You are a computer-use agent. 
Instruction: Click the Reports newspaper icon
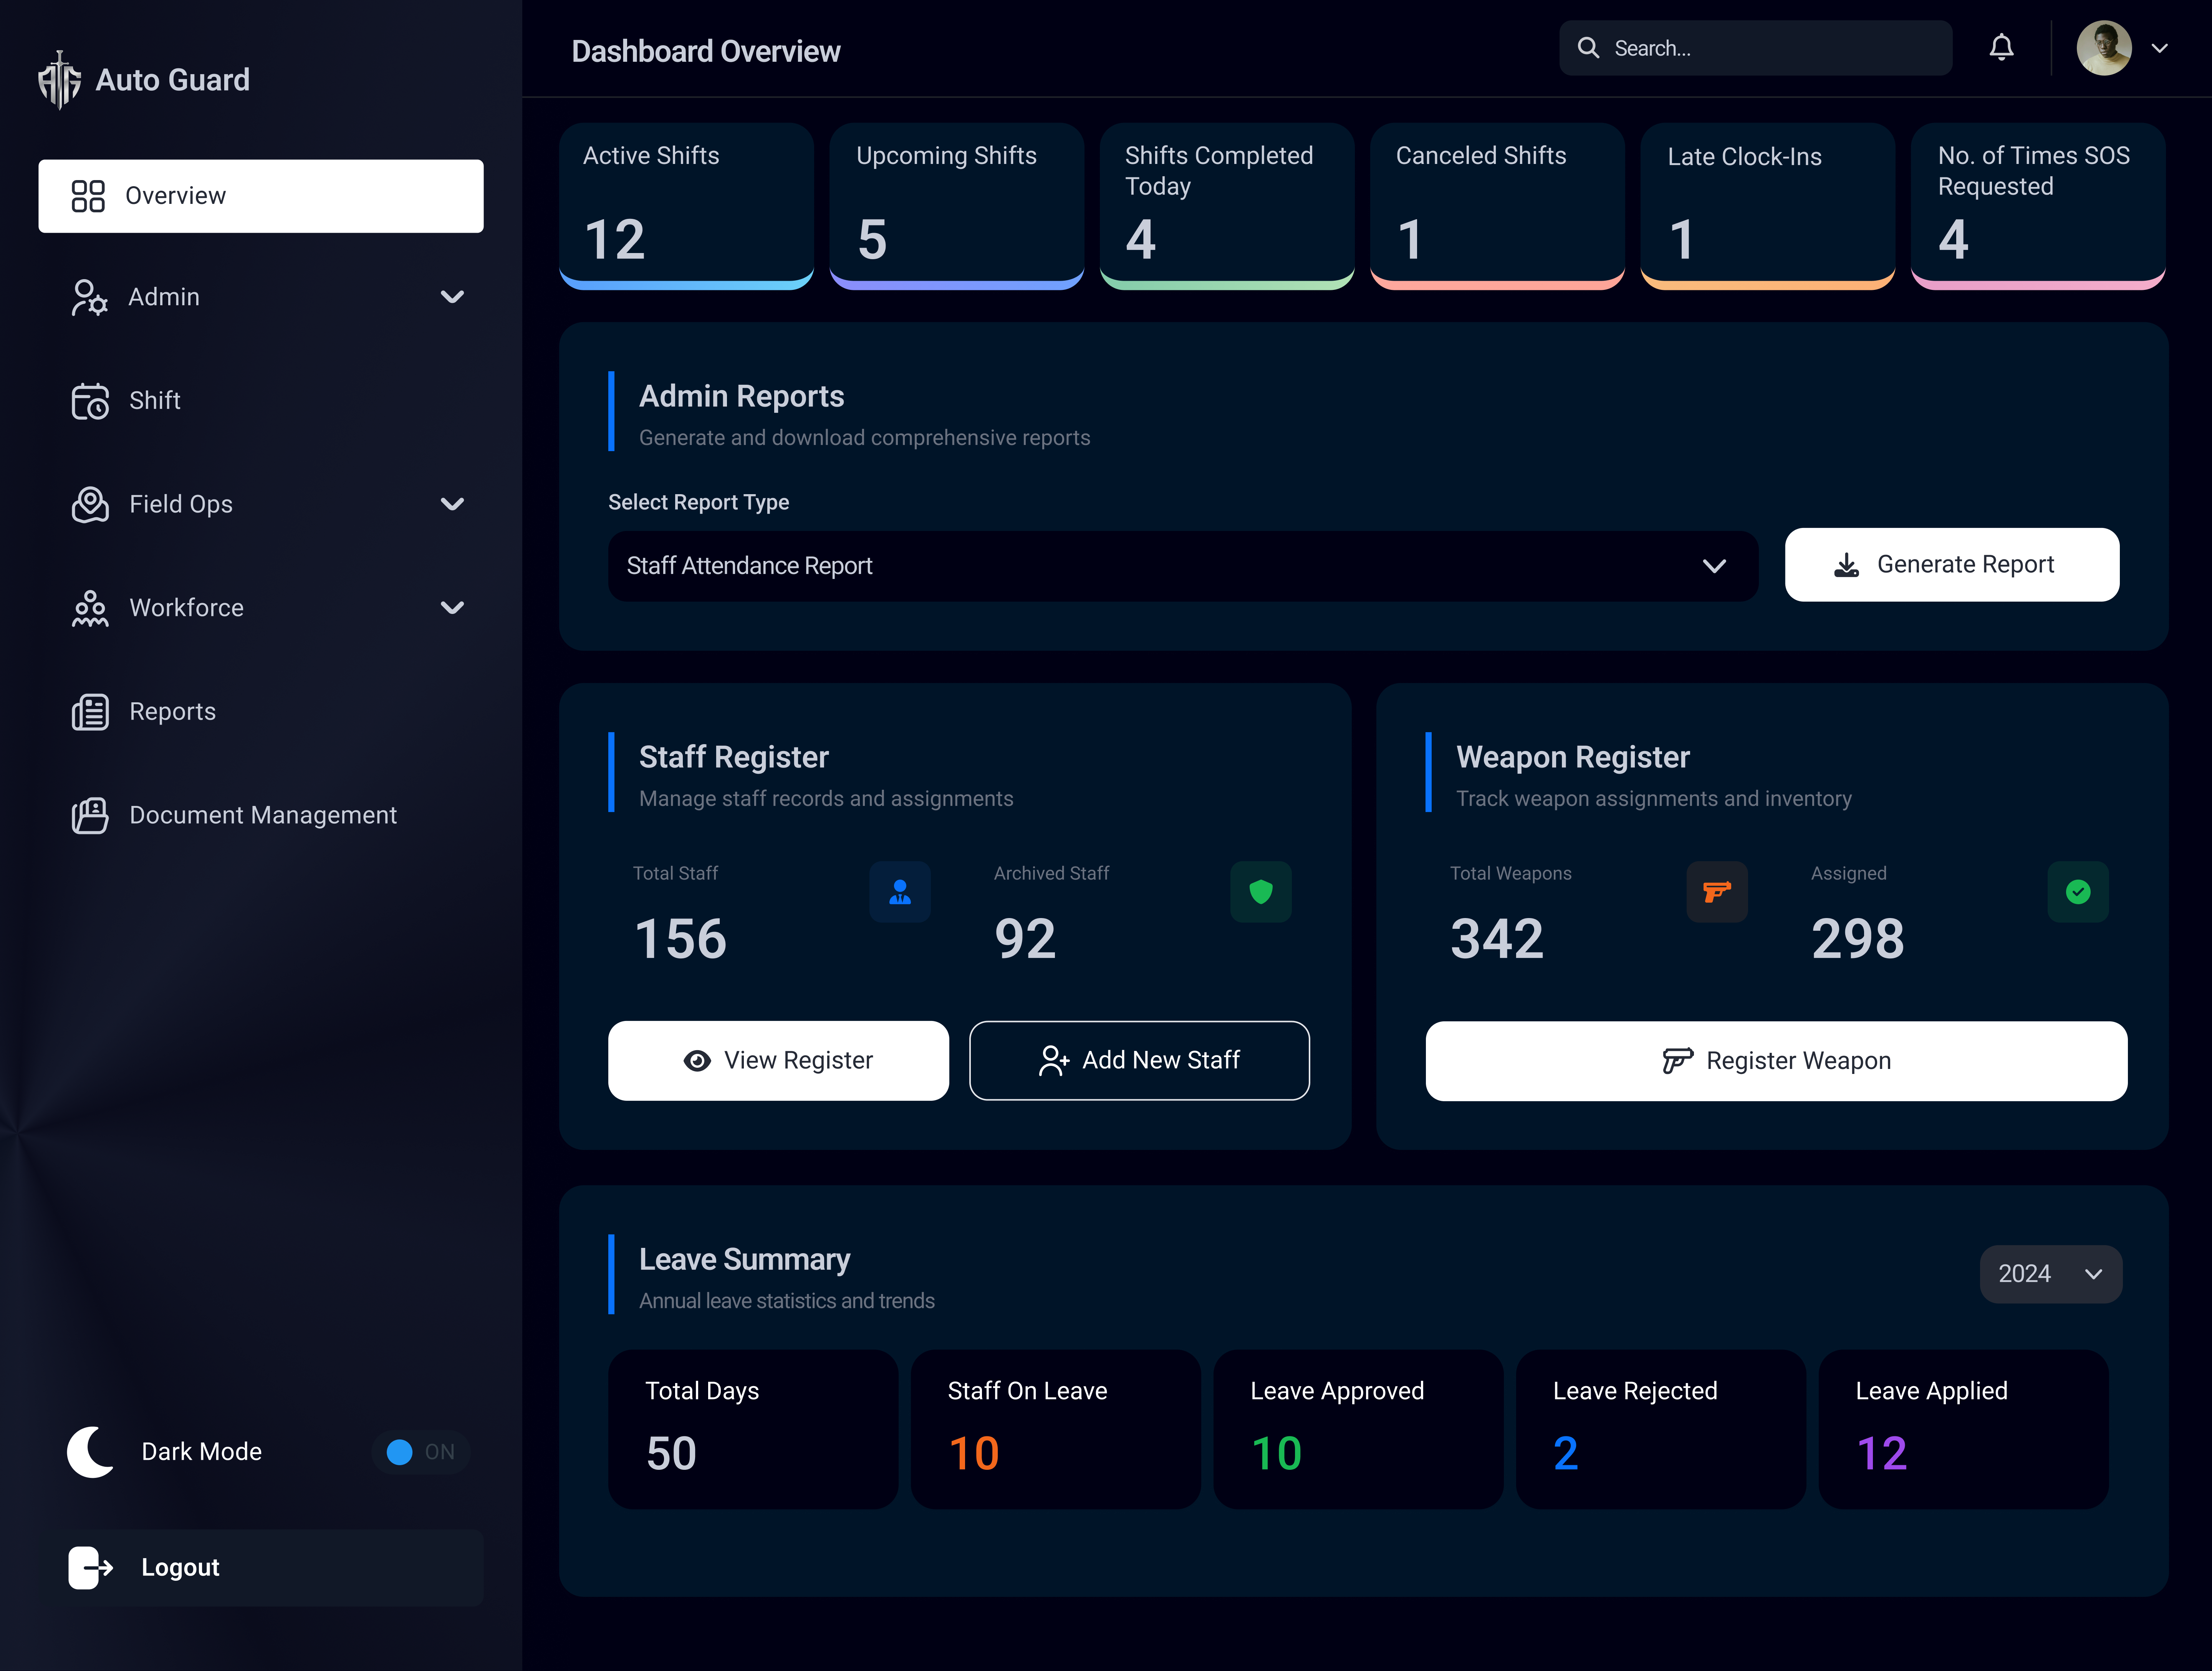click(x=90, y=712)
